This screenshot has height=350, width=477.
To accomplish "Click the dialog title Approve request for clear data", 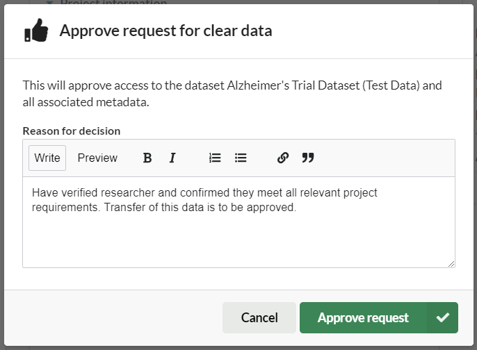I will [165, 31].
